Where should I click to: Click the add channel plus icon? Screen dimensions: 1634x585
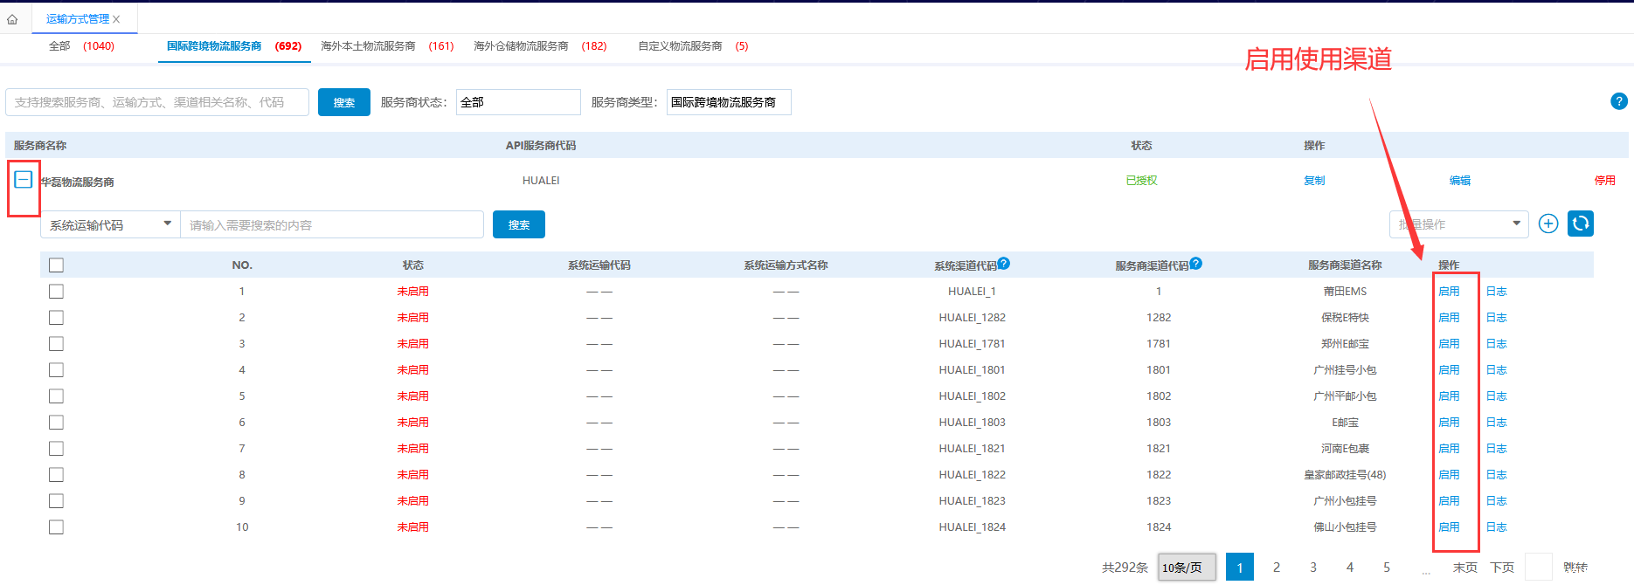click(x=1548, y=224)
